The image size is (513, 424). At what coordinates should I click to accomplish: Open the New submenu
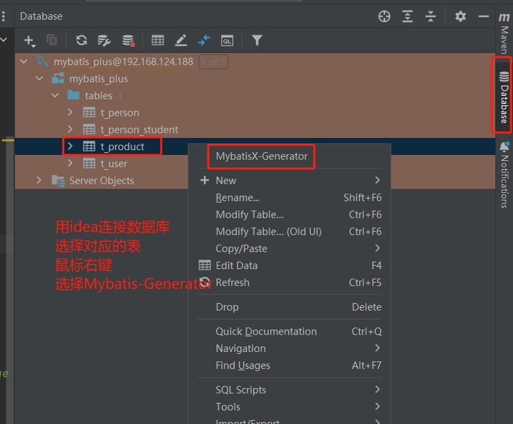click(290, 180)
